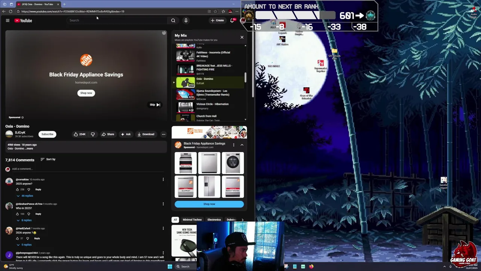The height and width of the screenshot is (271, 481).
Task: Open a new browser tab
Action: 64,4
